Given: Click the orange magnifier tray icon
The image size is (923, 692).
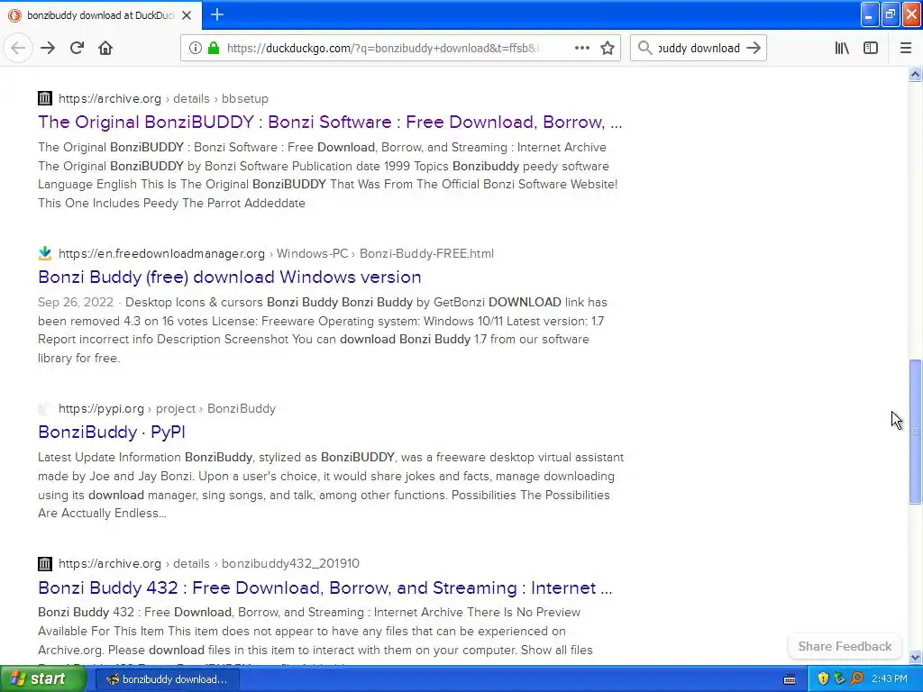Looking at the screenshot, I should 856,678.
